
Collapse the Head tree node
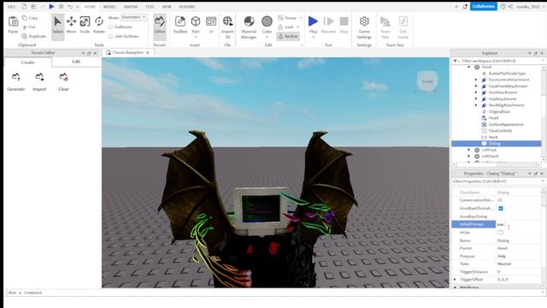click(x=469, y=67)
